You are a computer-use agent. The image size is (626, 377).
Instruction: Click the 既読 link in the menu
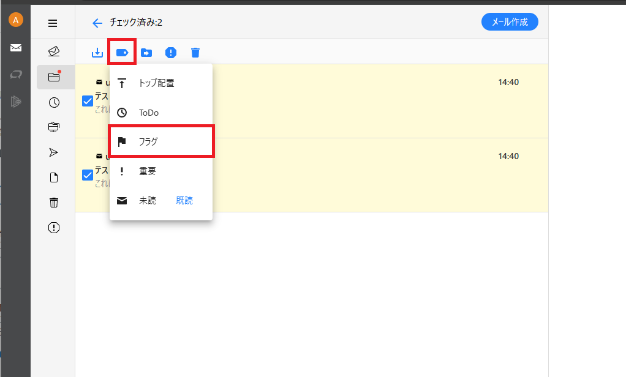pos(184,201)
